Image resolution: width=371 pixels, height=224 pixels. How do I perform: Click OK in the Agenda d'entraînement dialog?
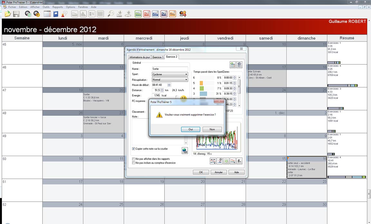(201, 172)
